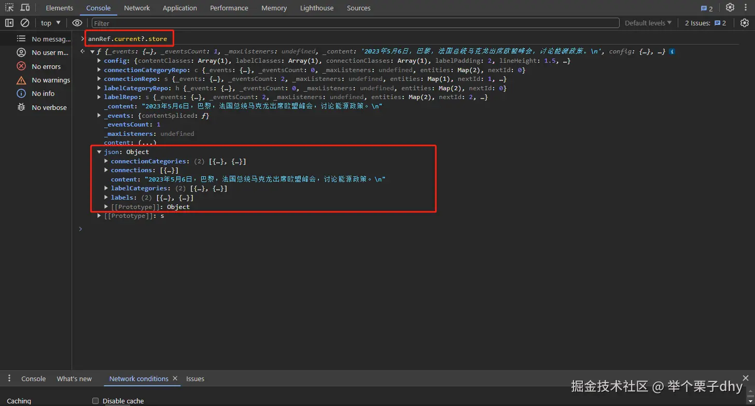The height and width of the screenshot is (406, 755).
Task: Open the 'What's new' drawer tab
Action: pyautogui.click(x=74, y=379)
